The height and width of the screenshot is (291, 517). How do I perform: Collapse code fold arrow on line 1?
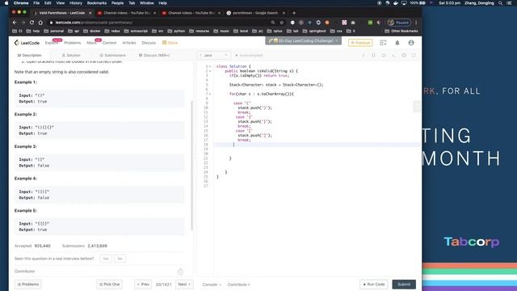pyautogui.click(x=210, y=66)
